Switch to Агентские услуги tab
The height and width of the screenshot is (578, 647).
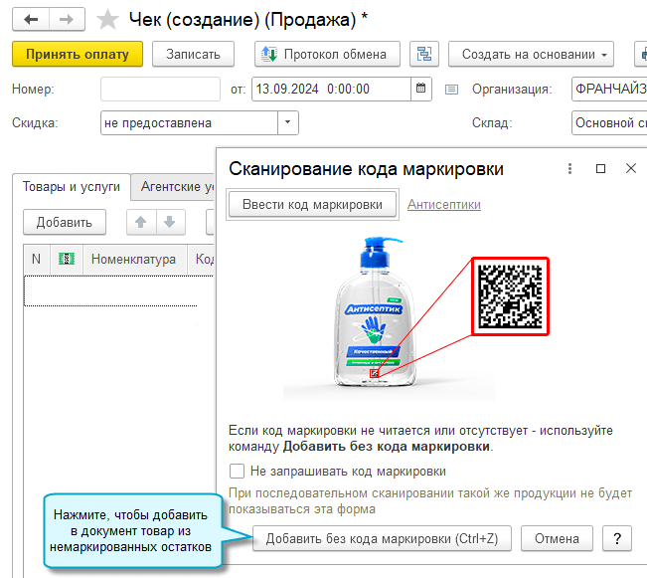point(173,187)
